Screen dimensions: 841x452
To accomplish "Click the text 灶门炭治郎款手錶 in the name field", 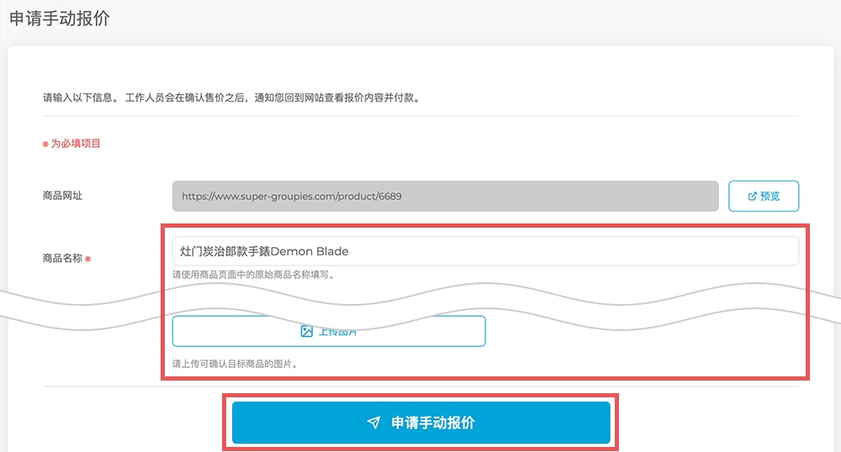I will coord(225,251).
